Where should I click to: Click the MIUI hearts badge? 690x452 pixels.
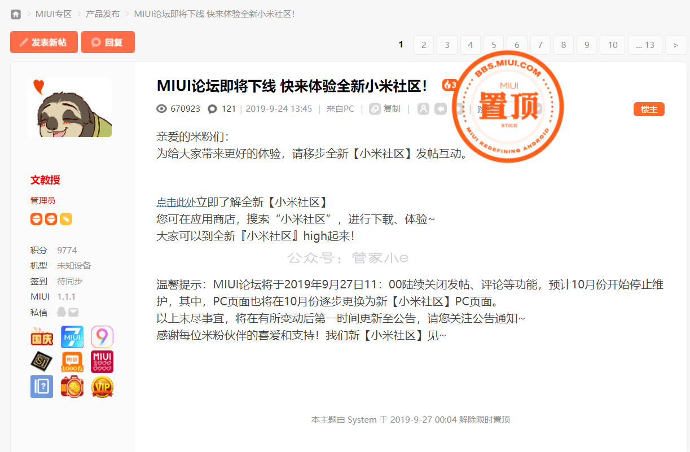coord(102,362)
